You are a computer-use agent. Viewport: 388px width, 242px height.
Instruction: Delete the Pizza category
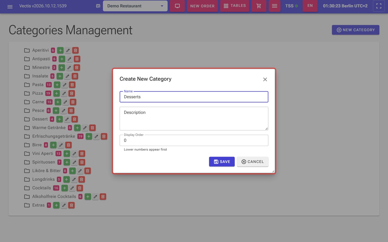pos(72,93)
